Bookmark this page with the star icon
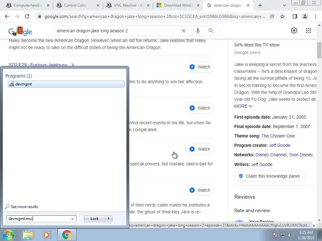Viewport: 322px width, 241px height. pos(282,16)
